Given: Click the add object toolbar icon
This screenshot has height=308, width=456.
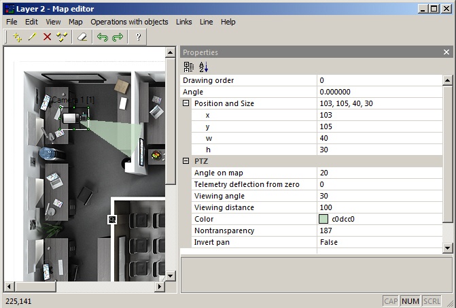Looking at the screenshot, I should (18, 37).
